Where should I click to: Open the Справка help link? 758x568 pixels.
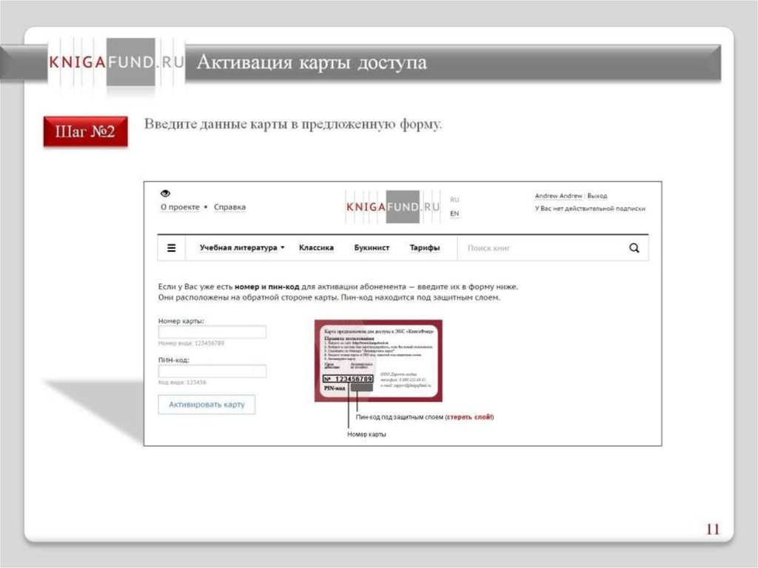(229, 207)
